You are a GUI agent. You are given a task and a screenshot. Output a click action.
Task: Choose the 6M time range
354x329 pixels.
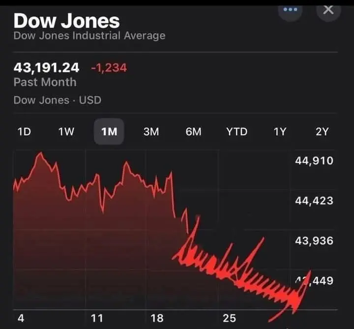(x=194, y=132)
